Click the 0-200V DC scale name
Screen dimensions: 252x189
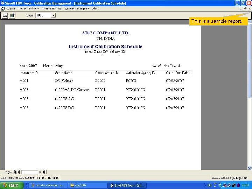pyautogui.click(x=64, y=108)
